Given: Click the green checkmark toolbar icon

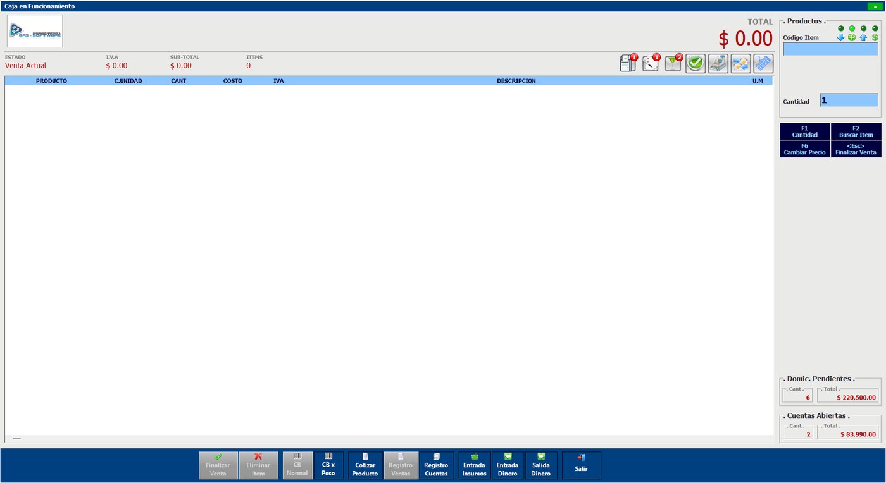Looking at the screenshot, I should tap(696, 63).
